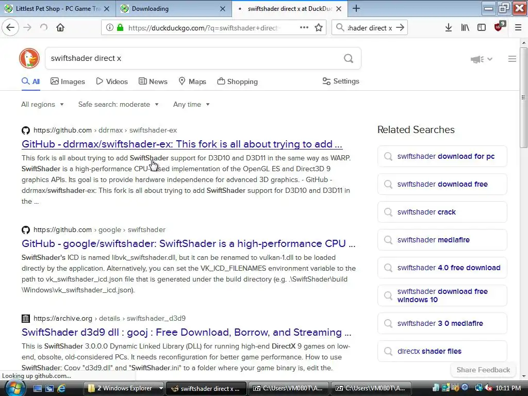Click the Windows Start orb
The image size is (528, 396).
tap(14, 388)
